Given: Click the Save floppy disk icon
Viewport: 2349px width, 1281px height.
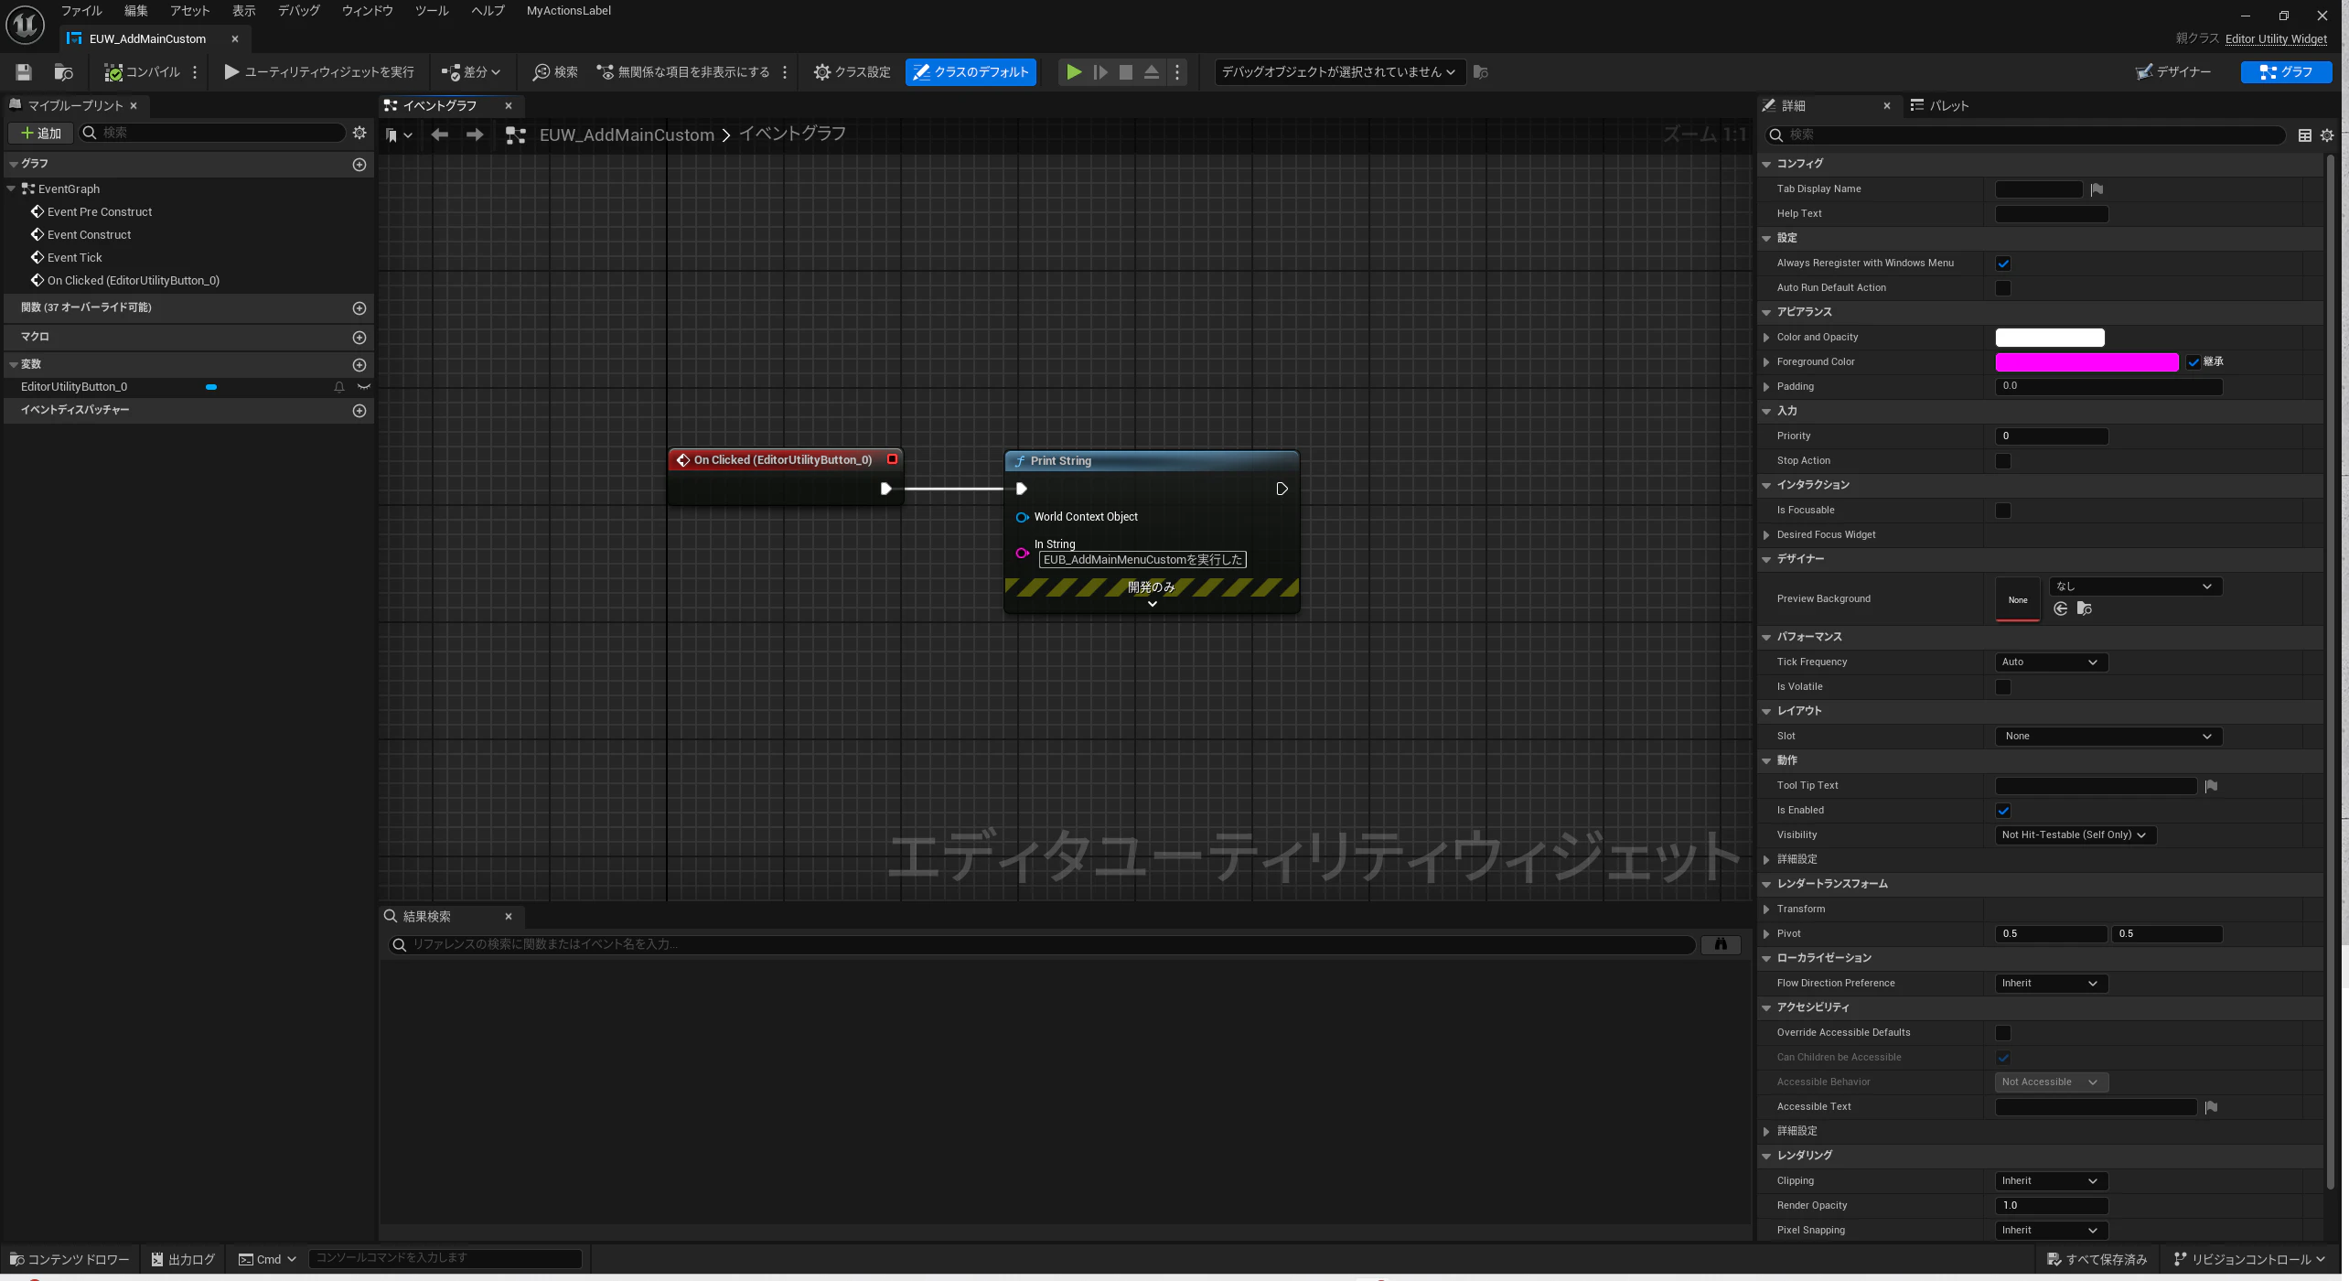Looking at the screenshot, I should click(x=24, y=72).
